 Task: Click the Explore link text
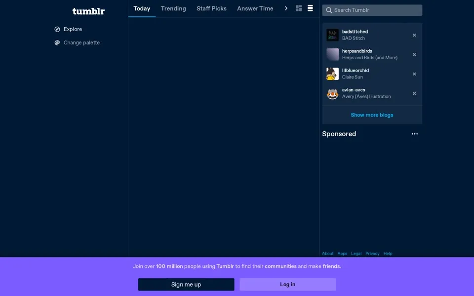(x=73, y=29)
